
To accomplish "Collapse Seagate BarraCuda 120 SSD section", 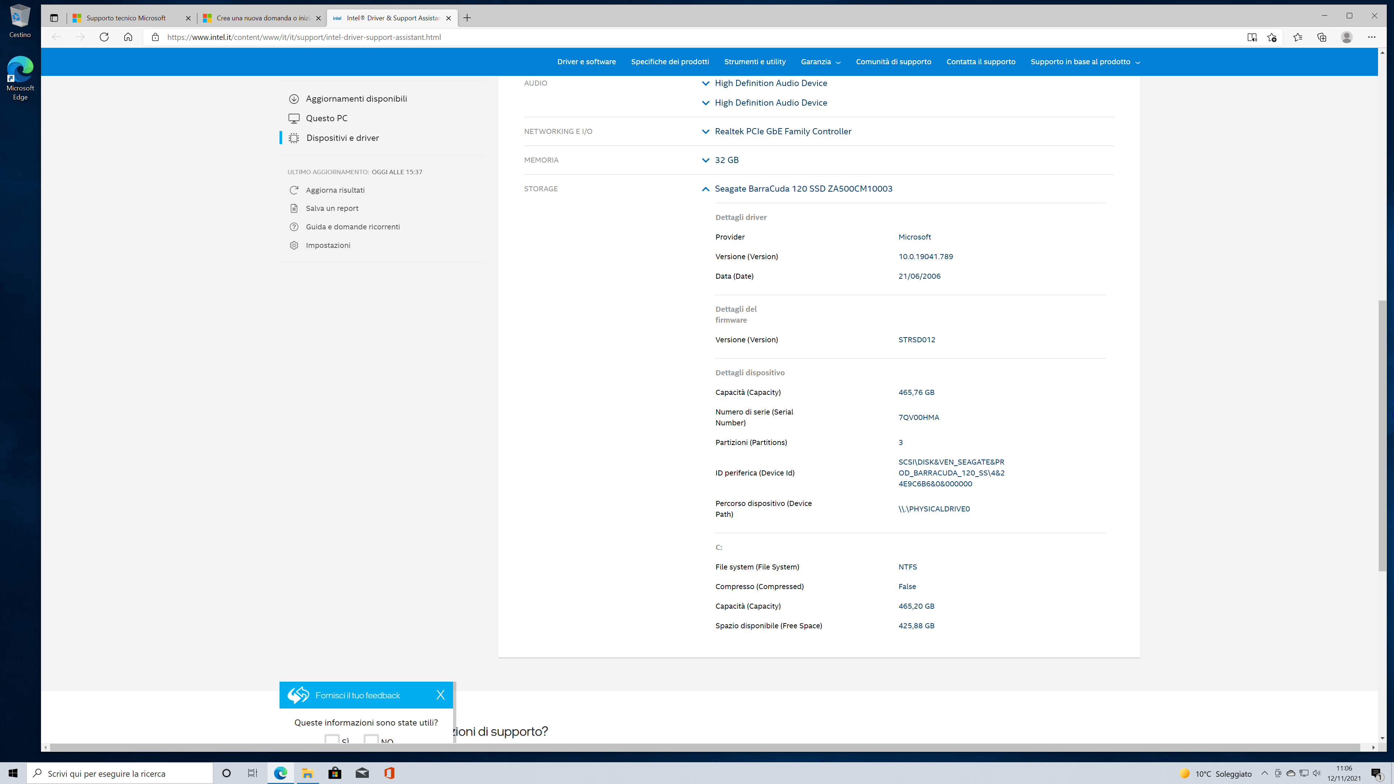I will (x=705, y=189).
